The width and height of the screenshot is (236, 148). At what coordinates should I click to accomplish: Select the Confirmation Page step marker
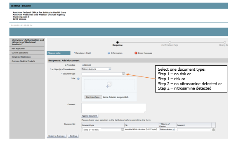170,42
